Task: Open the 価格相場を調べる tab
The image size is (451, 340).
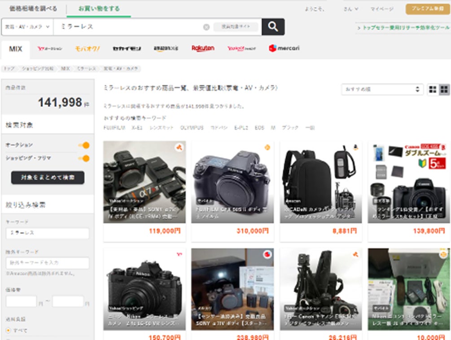Action: coord(33,9)
